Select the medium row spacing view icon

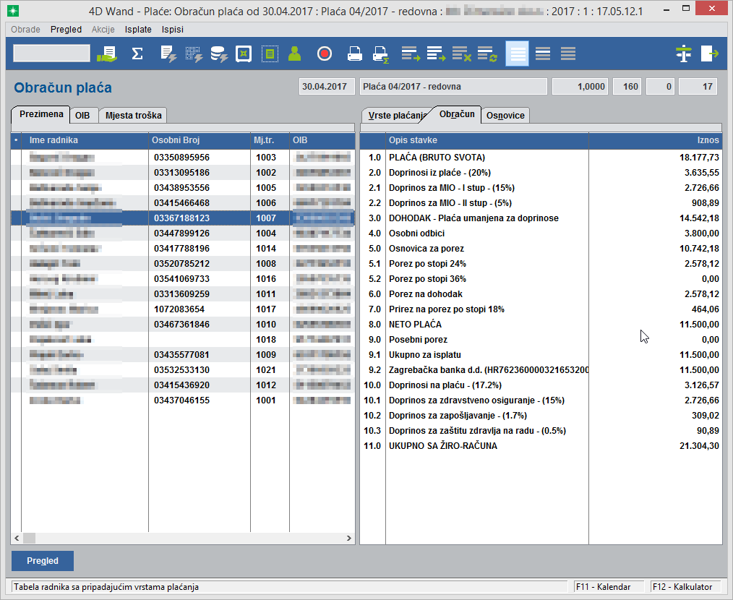pos(543,53)
